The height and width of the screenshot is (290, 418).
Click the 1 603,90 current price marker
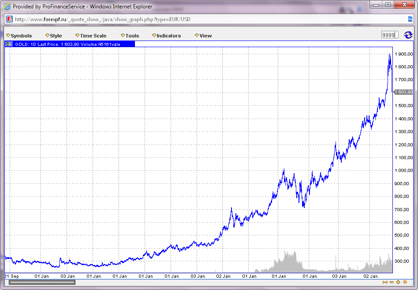tap(403, 92)
